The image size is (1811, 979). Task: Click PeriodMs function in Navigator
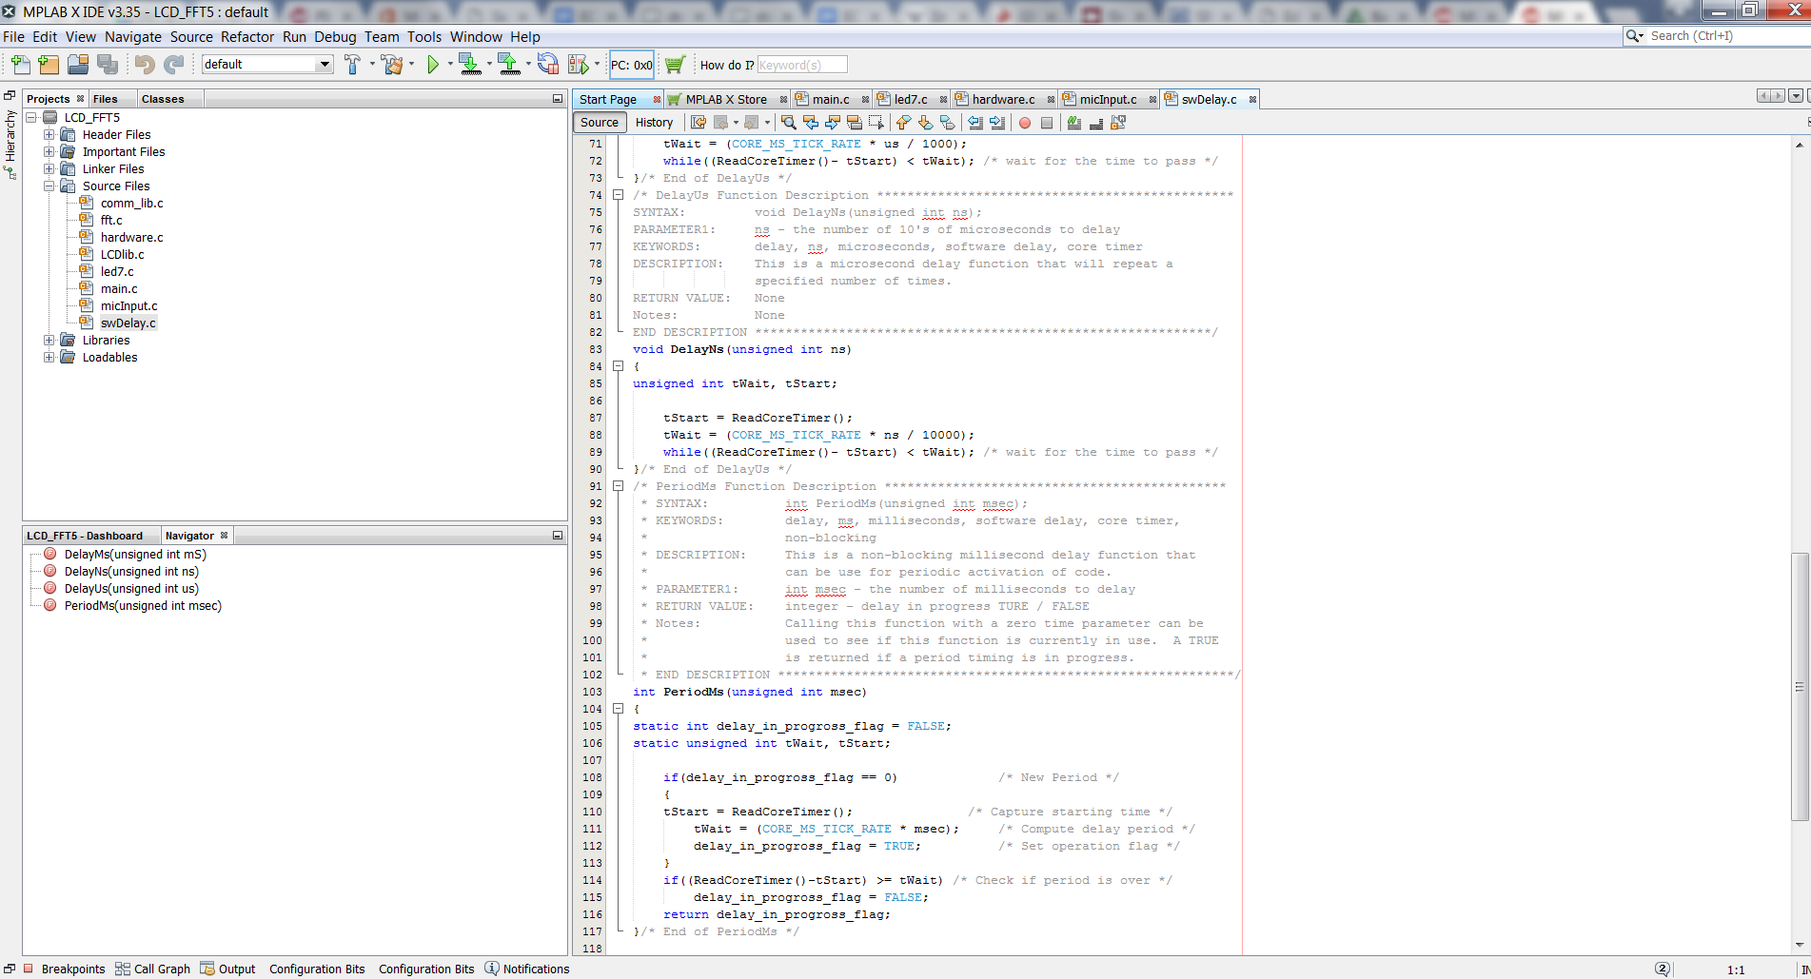(x=143, y=606)
